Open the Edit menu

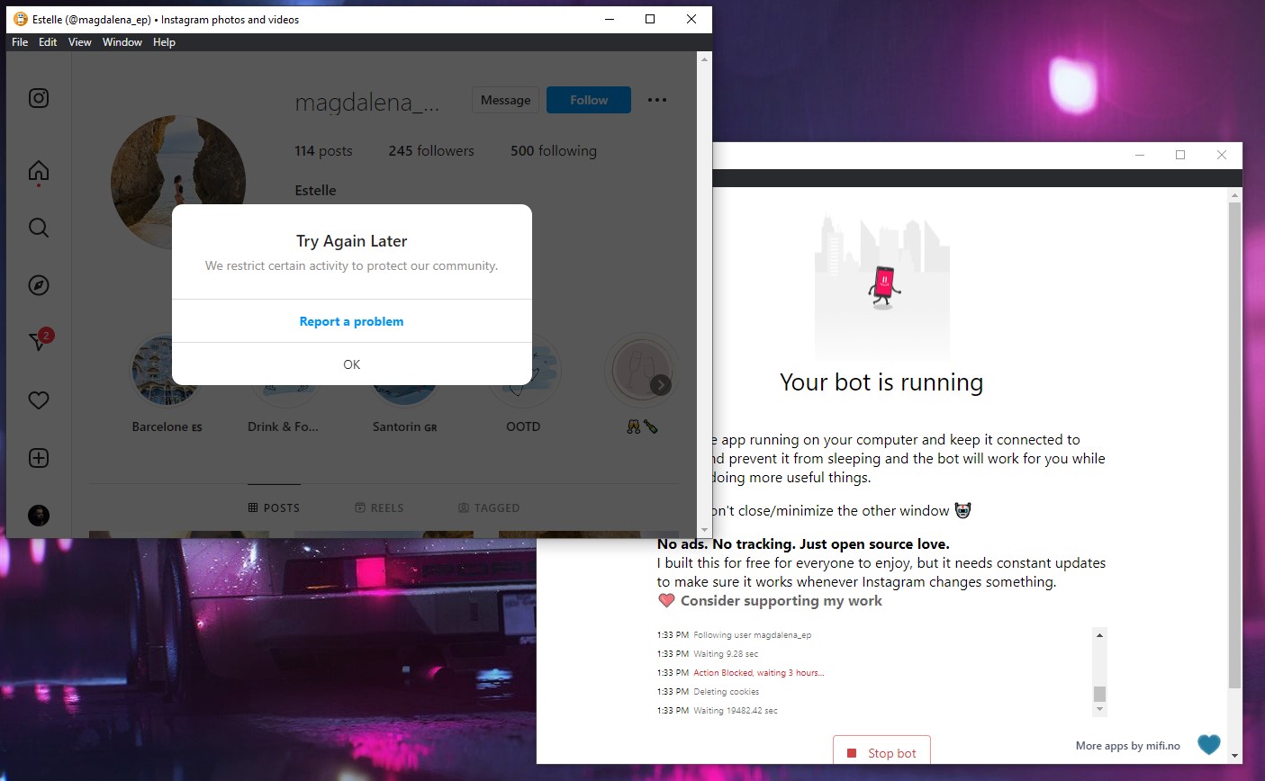48,42
